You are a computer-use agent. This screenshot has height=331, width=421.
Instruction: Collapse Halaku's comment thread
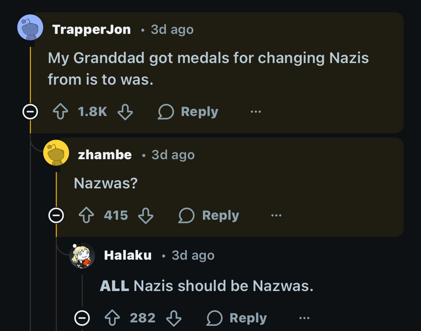(x=82, y=318)
